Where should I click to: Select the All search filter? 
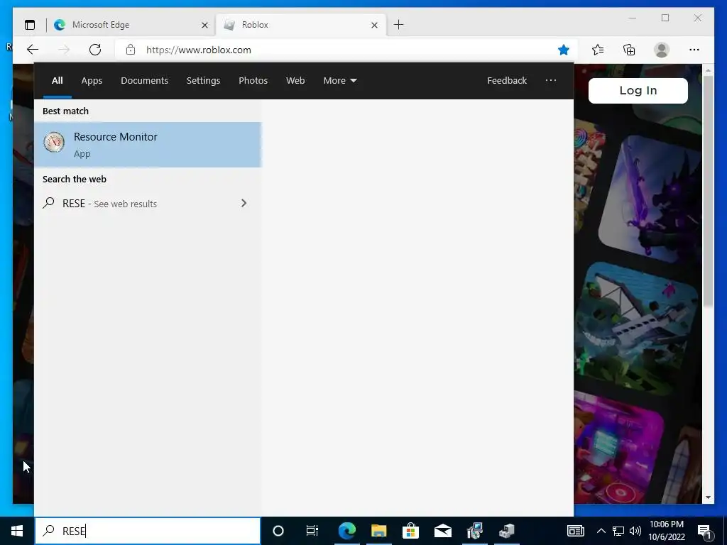[58, 81]
